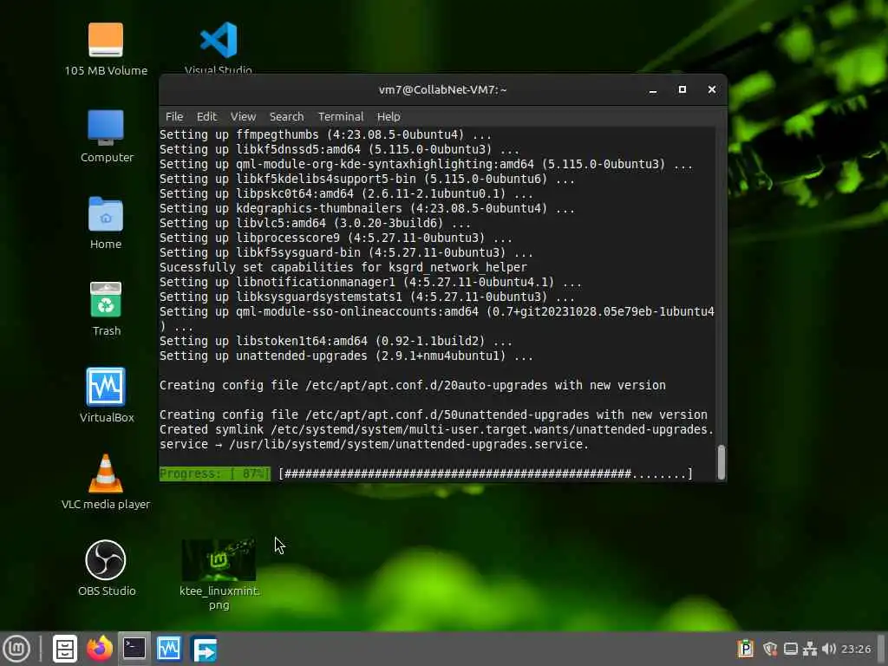Screen dimensions: 888x666
Task: Click the 'Setting up libpskc0t64' line
Action: point(346,193)
